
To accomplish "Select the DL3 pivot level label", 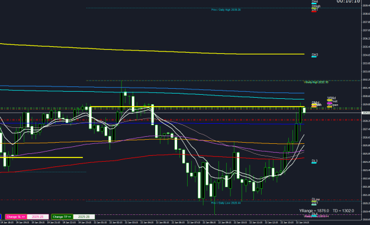I will [x=314, y=161].
